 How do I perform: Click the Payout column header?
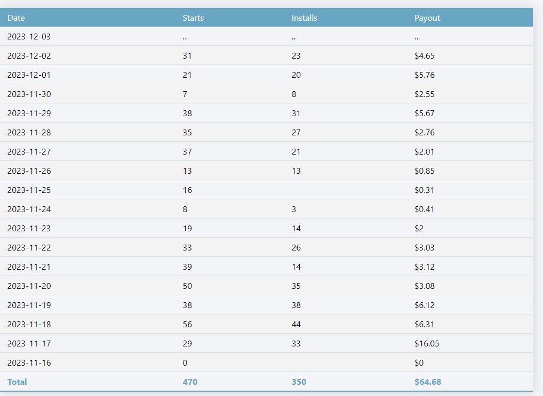click(427, 18)
